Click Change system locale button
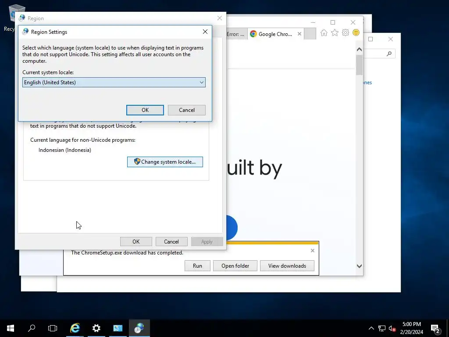This screenshot has width=449, height=337. pyautogui.click(x=165, y=162)
